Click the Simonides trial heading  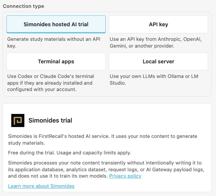coord(50,120)
